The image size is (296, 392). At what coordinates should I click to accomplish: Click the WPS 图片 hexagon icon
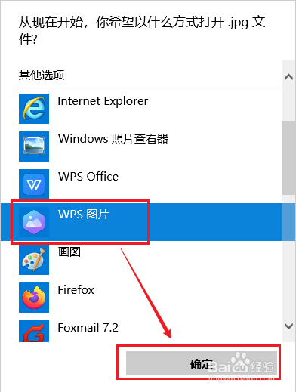point(34,222)
